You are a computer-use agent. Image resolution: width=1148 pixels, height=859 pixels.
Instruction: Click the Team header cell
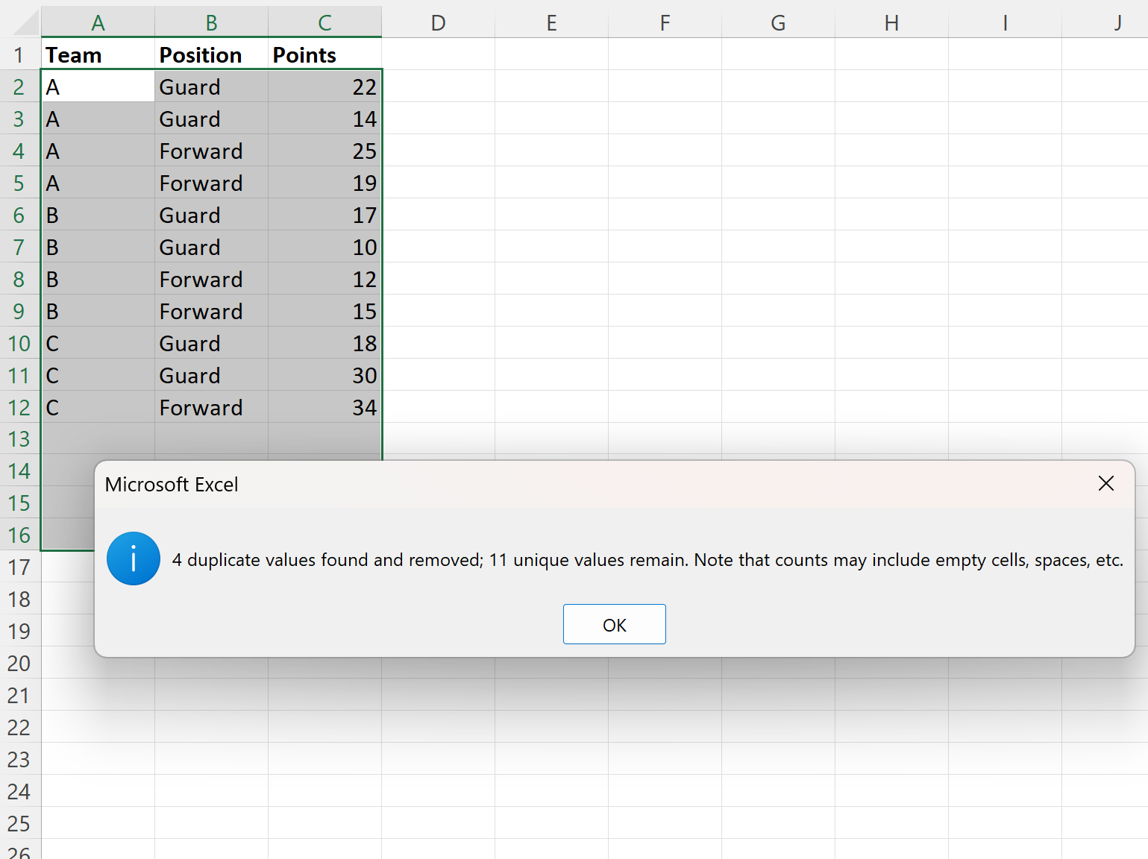pos(98,55)
